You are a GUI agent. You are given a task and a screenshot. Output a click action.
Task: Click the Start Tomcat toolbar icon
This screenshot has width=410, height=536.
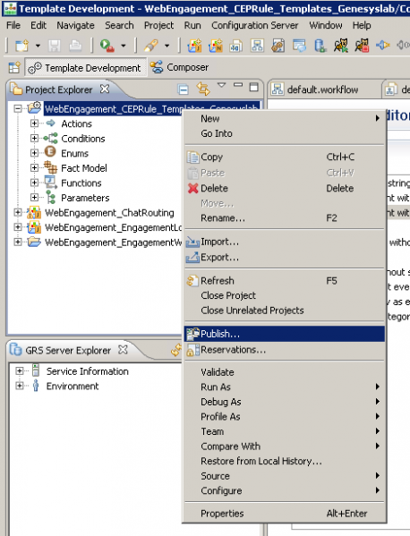point(341,46)
